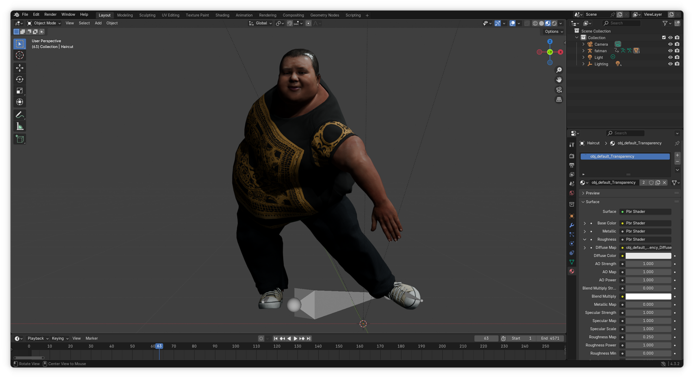
Task: Hide the Light object in viewport
Action: tap(670, 57)
